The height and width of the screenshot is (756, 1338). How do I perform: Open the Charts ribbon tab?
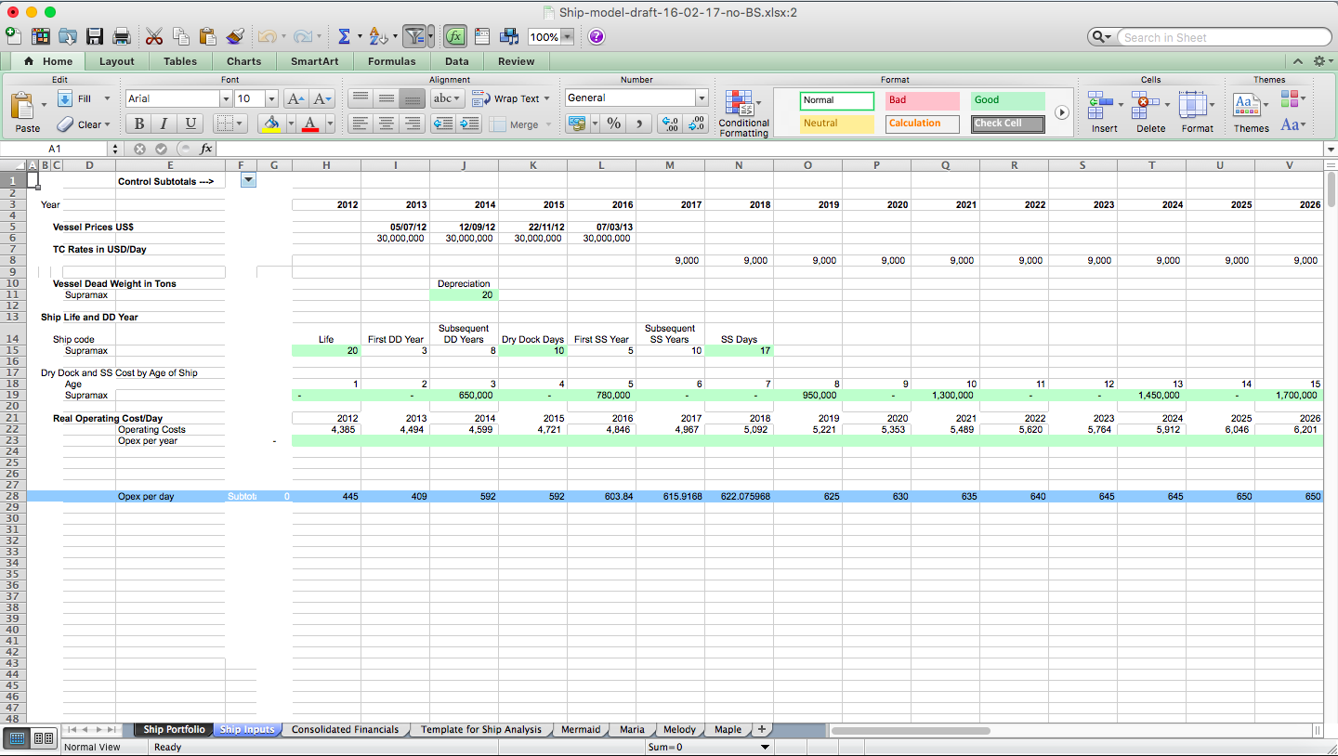coord(243,61)
